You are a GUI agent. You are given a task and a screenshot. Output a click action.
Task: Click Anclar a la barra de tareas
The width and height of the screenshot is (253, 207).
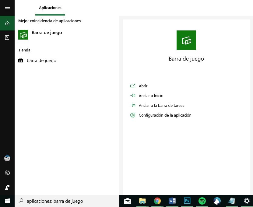pos(157,105)
